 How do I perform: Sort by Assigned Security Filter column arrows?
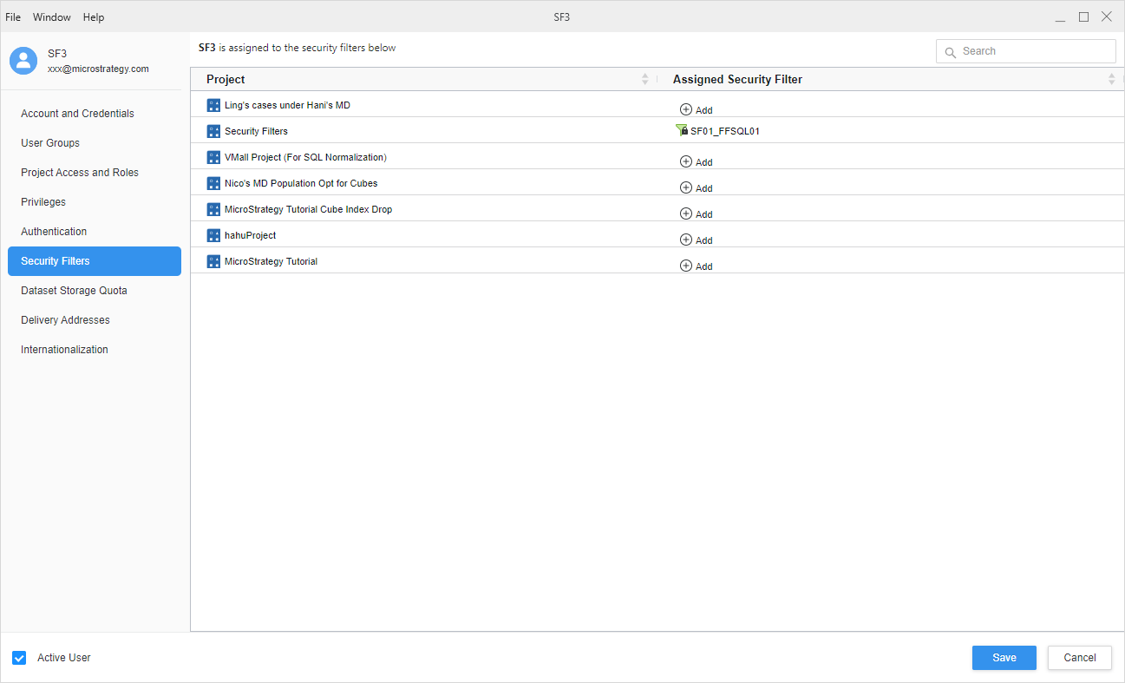click(1111, 79)
